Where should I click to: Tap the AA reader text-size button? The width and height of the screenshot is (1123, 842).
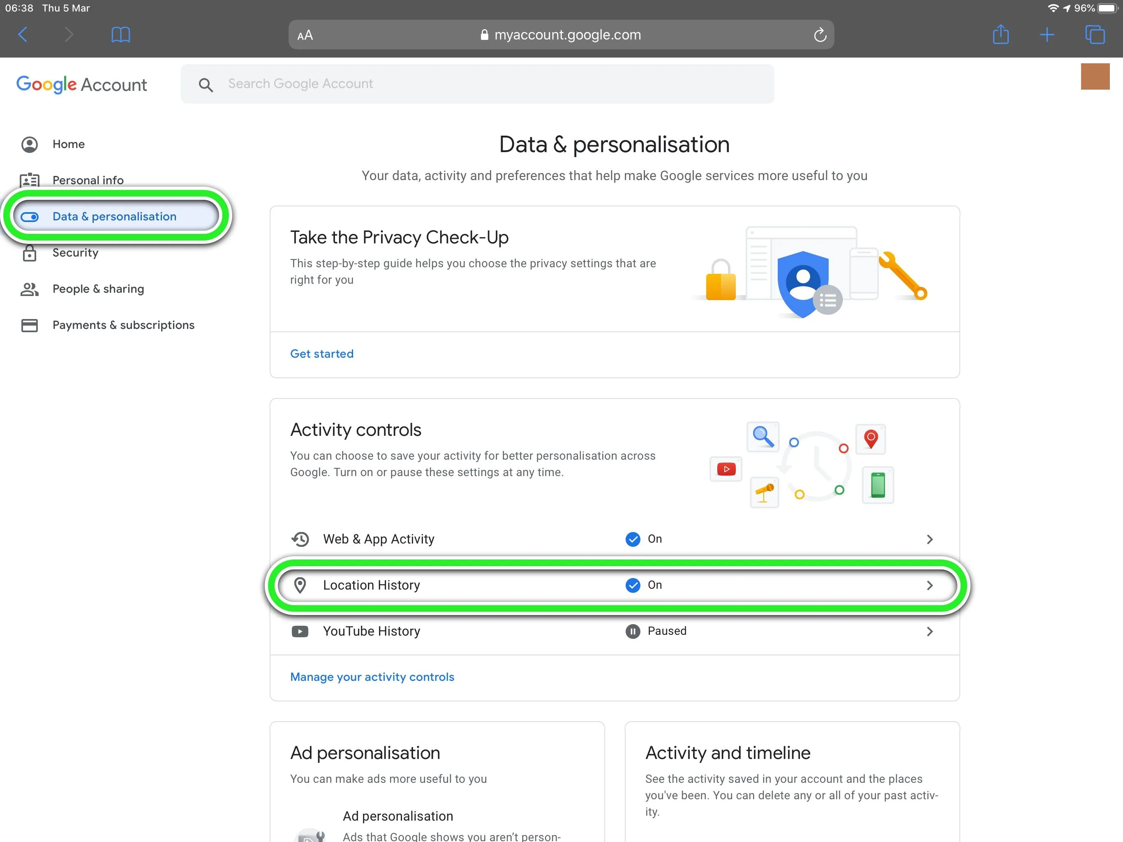coord(305,35)
